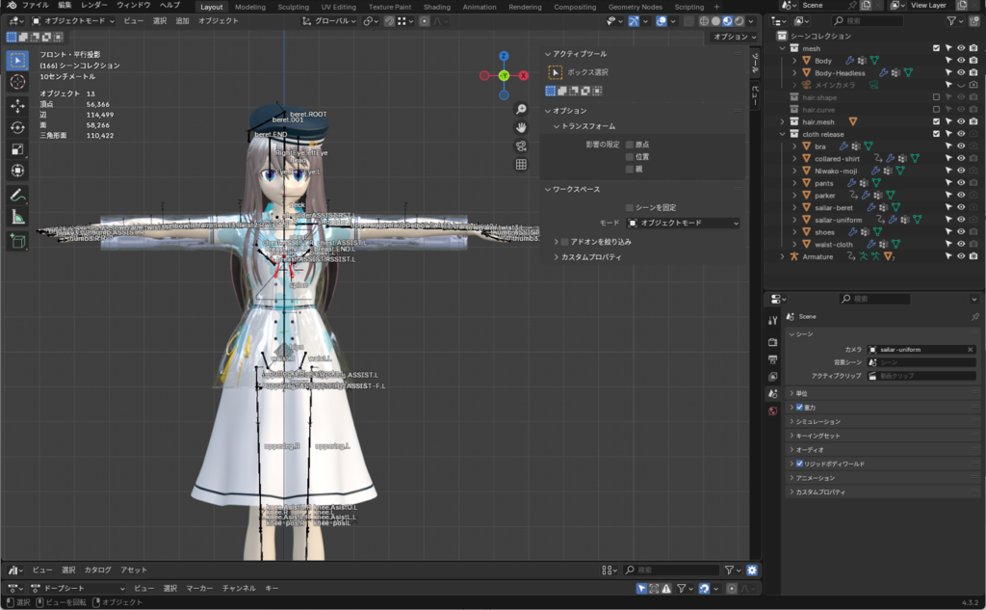
Task: Clear the sailar-uniform camera field with X
Action: point(970,349)
